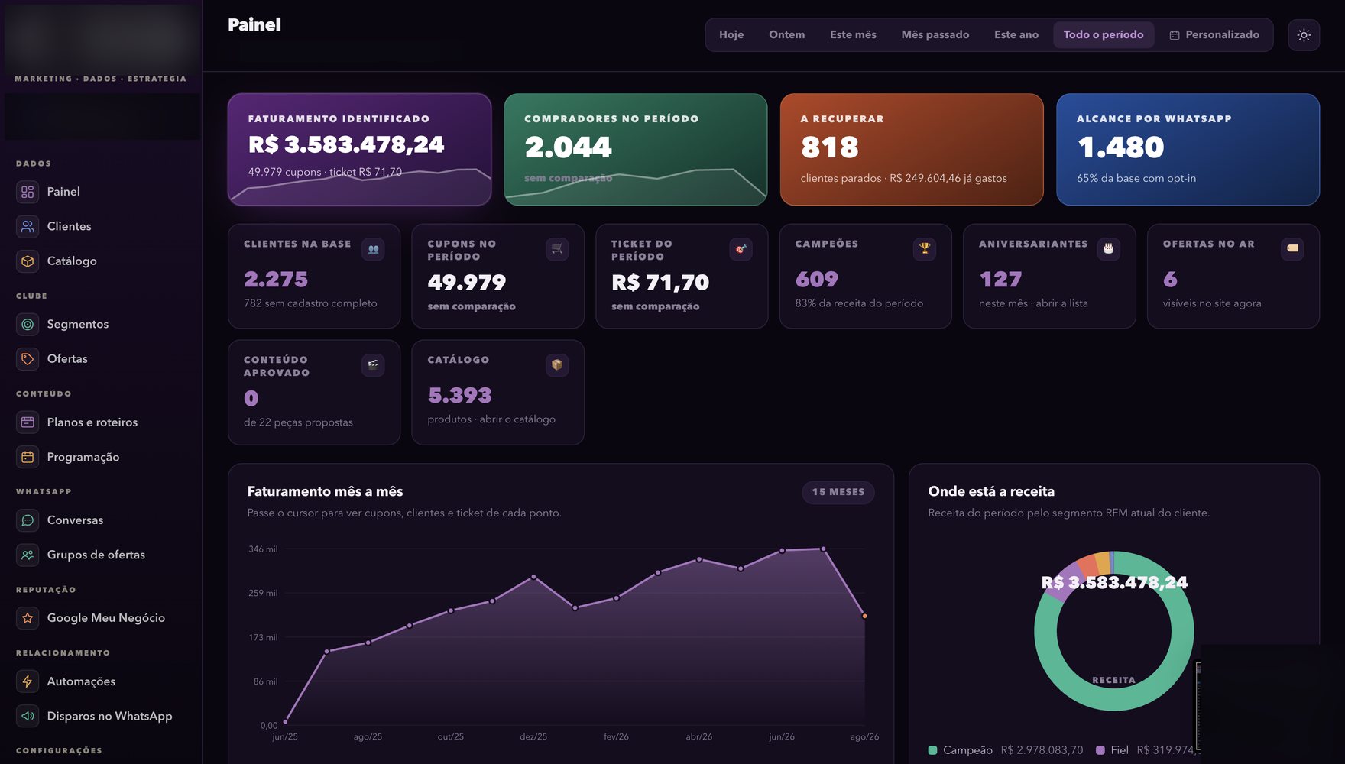Click 'abrir o catálogo' on Catálogo card

(x=517, y=419)
